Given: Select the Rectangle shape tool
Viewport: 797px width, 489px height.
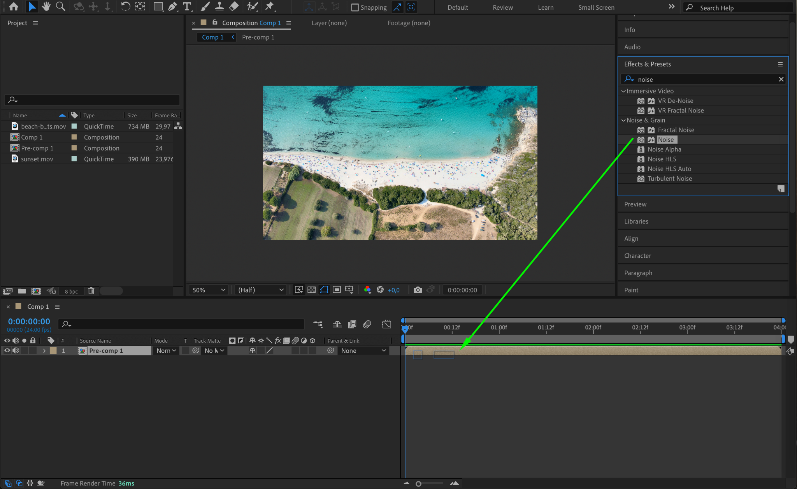Looking at the screenshot, I should pyautogui.click(x=158, y=7).
